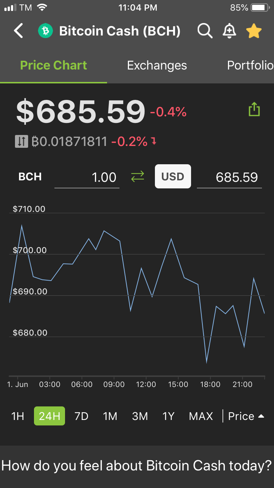Open search with magnifier icon

(x=205, y=31)
